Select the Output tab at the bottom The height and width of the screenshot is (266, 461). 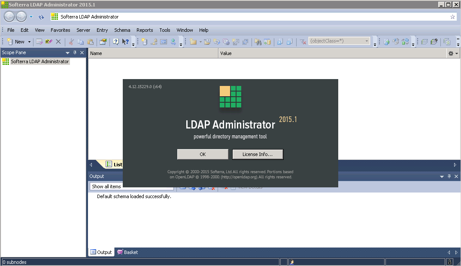tap(101, 252)
